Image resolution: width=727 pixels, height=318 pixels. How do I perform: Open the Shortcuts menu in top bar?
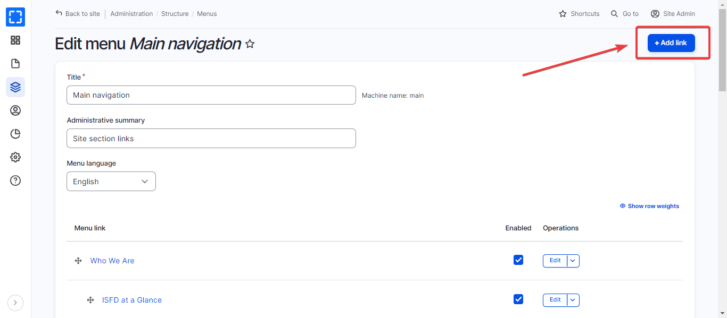[x=579, y=14]
